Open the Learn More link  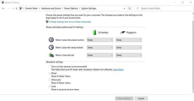pyautogui.click(x=118, y=70)
